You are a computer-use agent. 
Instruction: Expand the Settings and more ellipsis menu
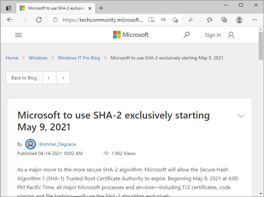click(x=254, y=20)
